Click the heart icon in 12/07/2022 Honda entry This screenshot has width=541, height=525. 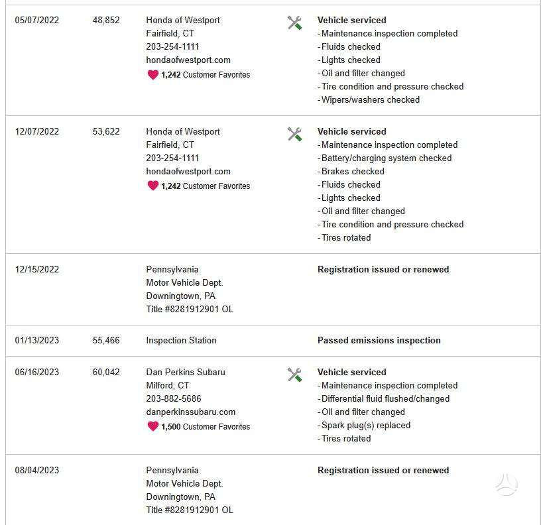point(153,186)
